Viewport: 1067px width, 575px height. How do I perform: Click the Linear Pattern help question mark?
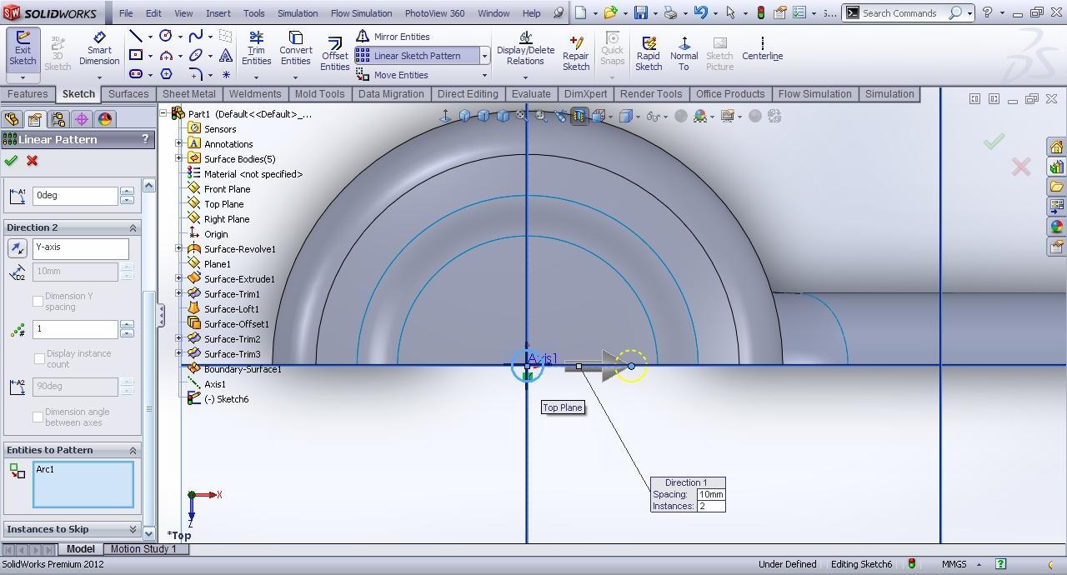[x=145, y=139]
